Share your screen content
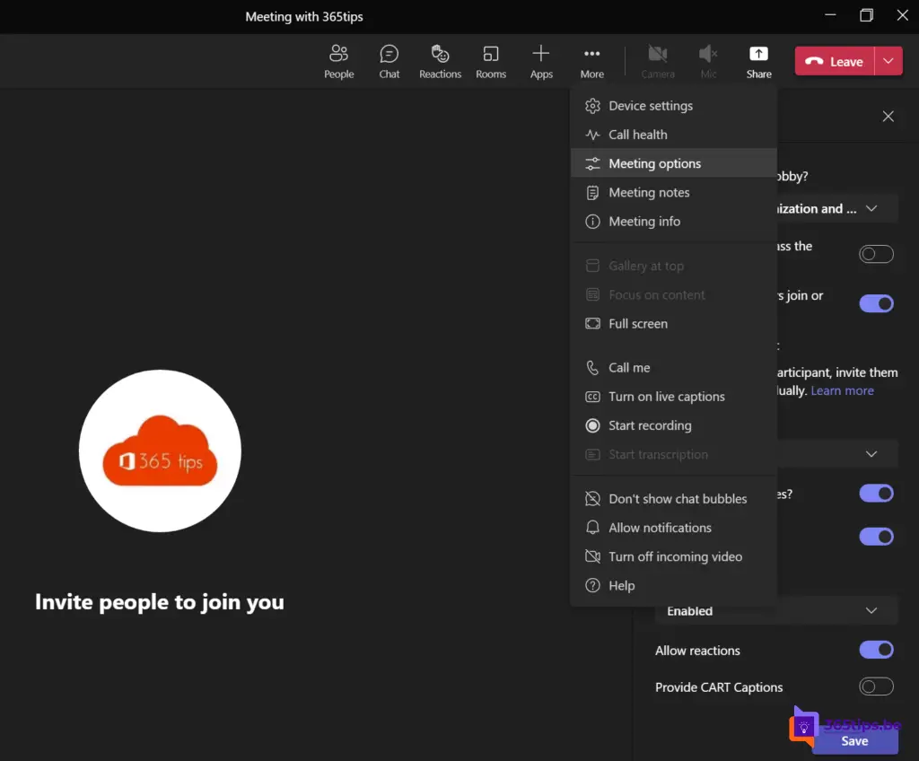 (x=758, y=62)
